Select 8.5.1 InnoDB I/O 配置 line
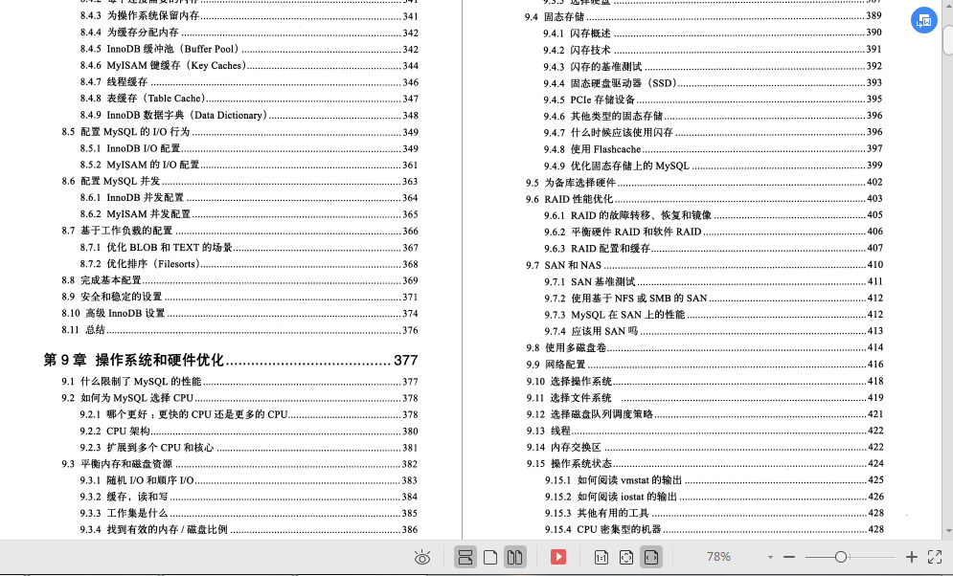953x576 pixels. coord(249,148)
